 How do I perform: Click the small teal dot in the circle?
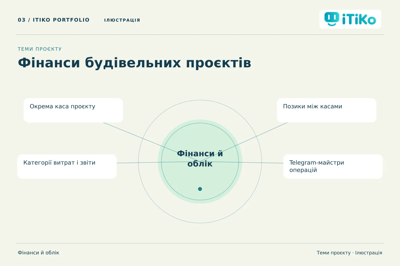(x=200, y=189)
